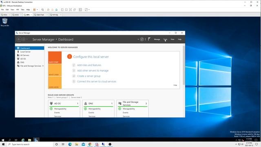261x147 pixels.
Task: Switch to the DC01 VM tab
Action: (x=5, y=15)
